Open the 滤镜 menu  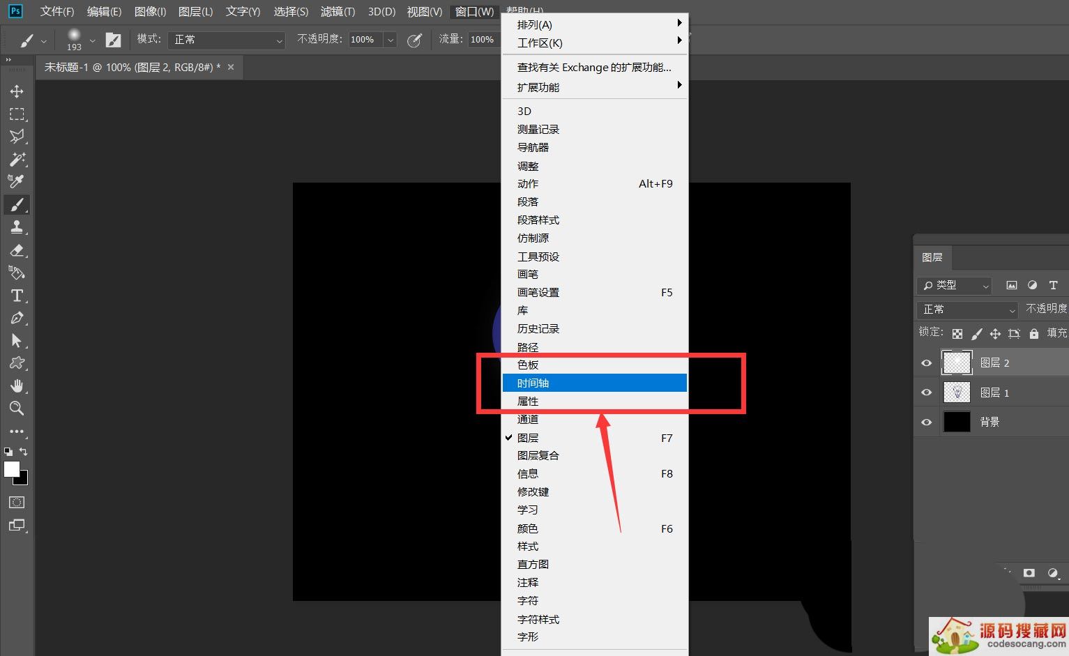[x=338, y=11]
